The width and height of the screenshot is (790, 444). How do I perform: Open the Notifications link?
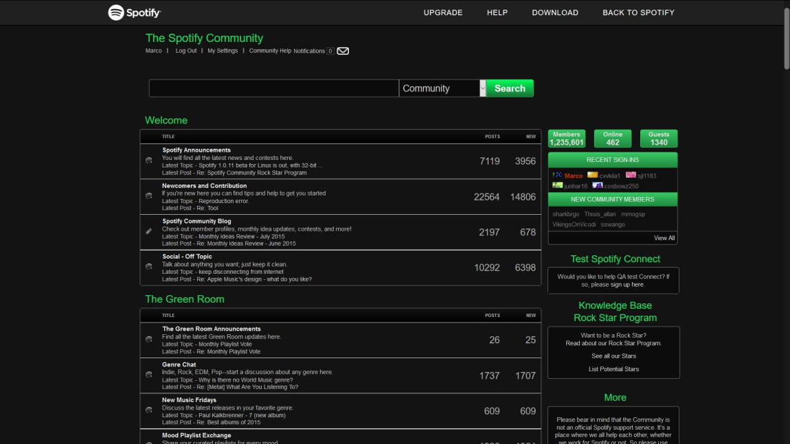[x=309, y=51]
